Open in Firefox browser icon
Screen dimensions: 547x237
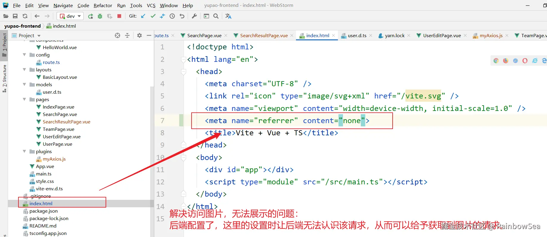[x=506, y=61]
